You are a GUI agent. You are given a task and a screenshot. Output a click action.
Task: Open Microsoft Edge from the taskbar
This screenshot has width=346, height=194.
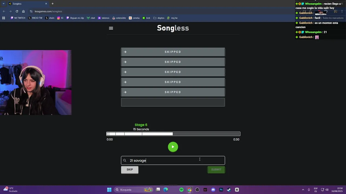pyautogui.click(x=166, y=190)
